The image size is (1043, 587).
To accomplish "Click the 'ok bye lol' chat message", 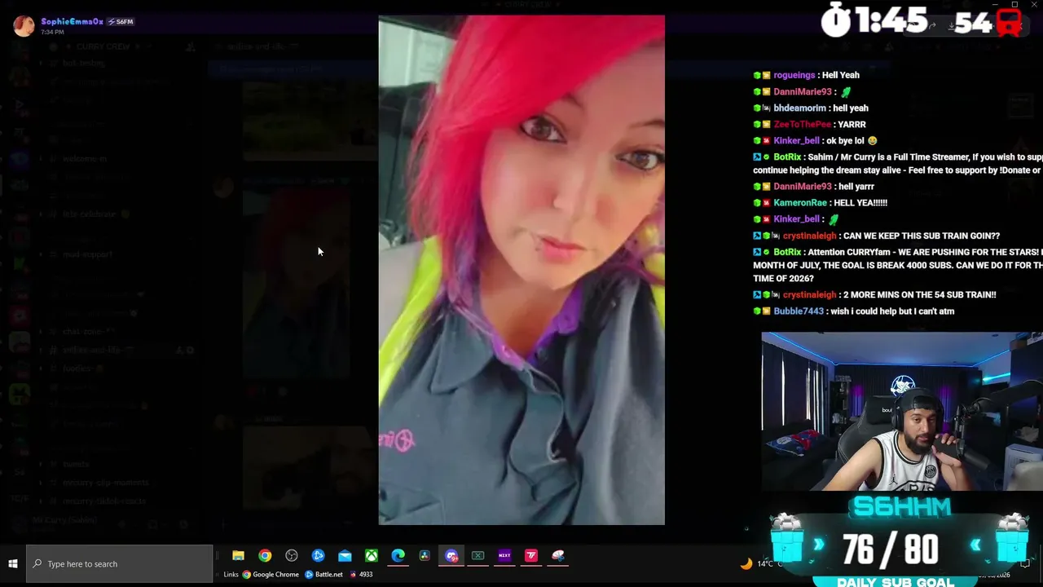I will (852, 141).
